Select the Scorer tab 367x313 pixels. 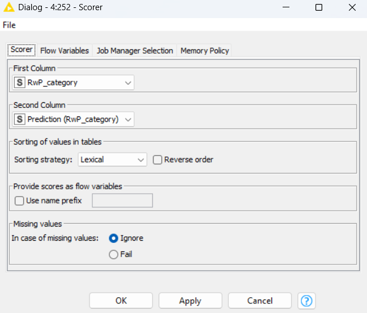(22, 50)
